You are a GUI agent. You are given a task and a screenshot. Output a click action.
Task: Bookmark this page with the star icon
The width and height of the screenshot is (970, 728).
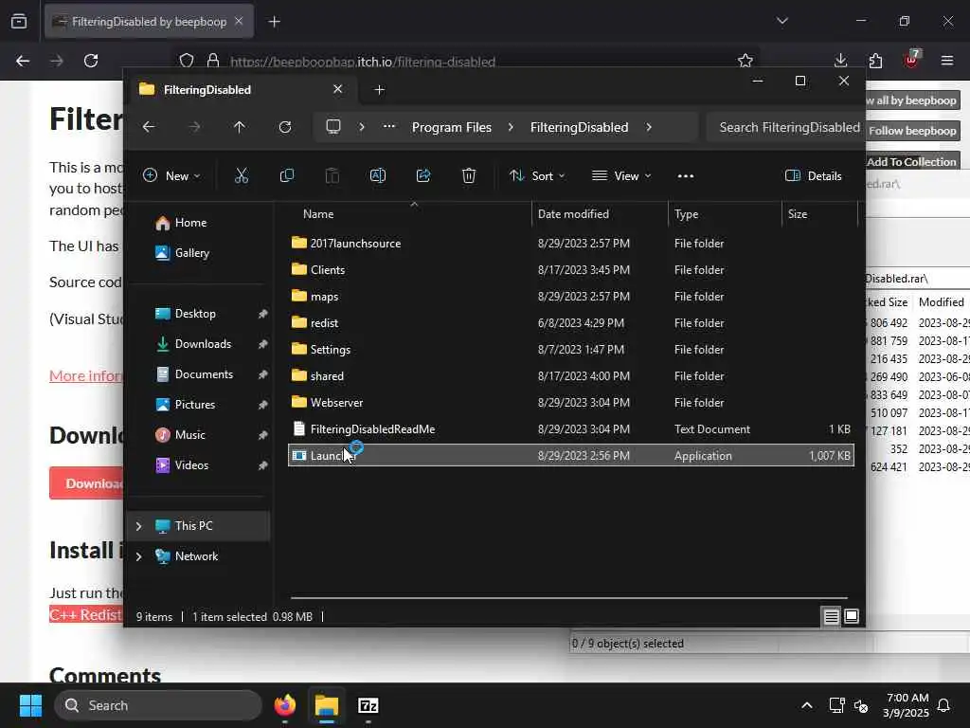point(745,61)
